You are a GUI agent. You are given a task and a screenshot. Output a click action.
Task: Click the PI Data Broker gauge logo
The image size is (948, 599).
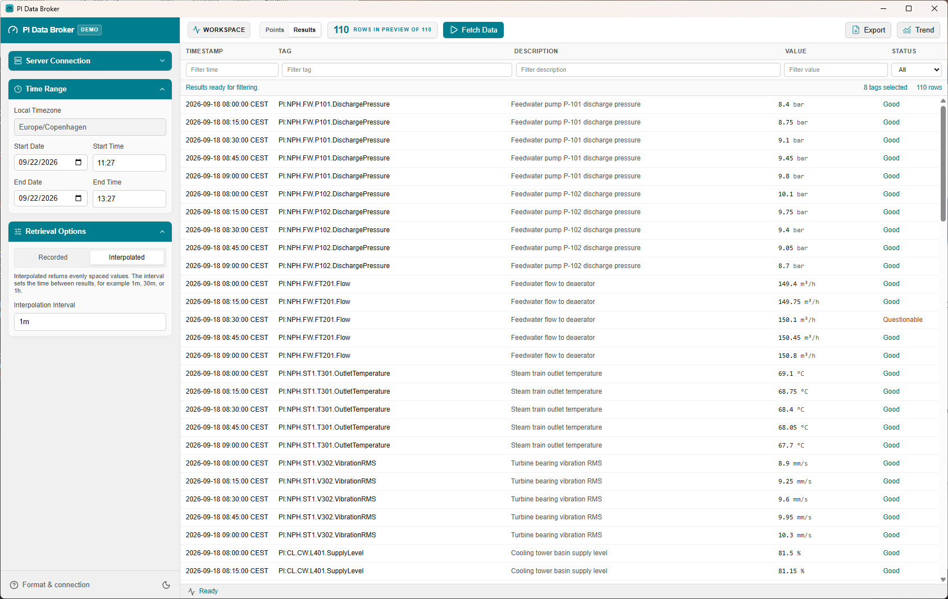[13, 30]
